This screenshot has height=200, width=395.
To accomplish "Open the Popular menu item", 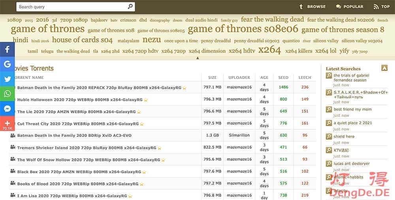I will click(x=350, y=7).
